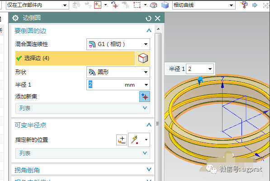
Task: Click the blue radius drag handle on ring
Action: [200, 80]
